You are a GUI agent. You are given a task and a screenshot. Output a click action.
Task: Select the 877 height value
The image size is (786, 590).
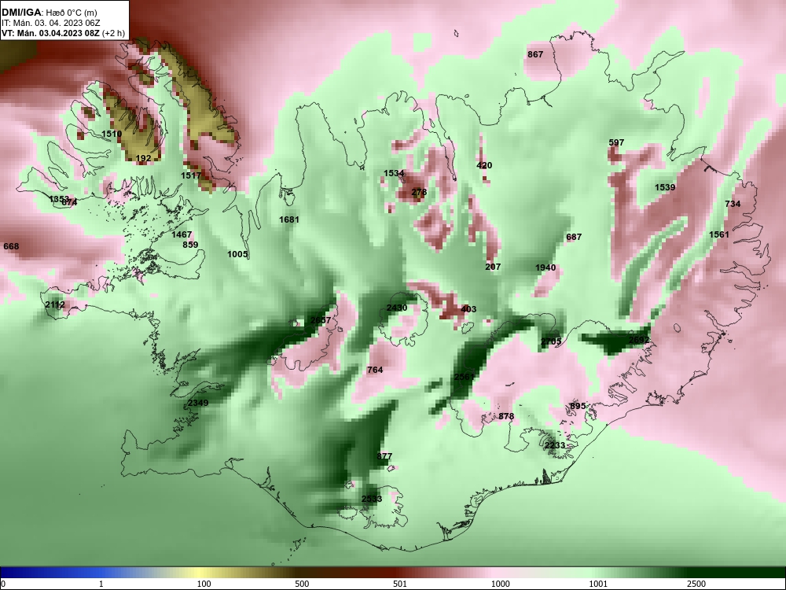384,456
